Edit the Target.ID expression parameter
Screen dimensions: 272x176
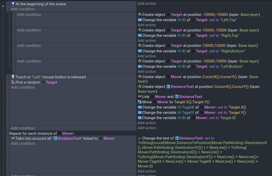pos(228,118)
